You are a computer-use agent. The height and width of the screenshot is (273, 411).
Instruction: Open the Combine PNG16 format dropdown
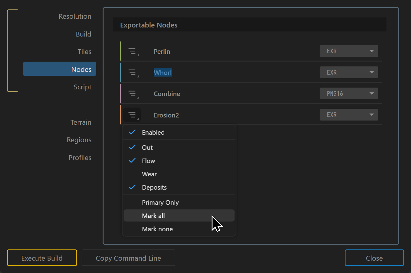point(349,94)
